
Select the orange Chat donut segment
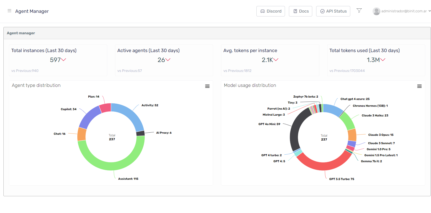coord(82,134)
